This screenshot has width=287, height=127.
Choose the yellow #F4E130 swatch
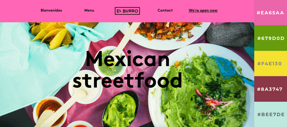(270, 64)
